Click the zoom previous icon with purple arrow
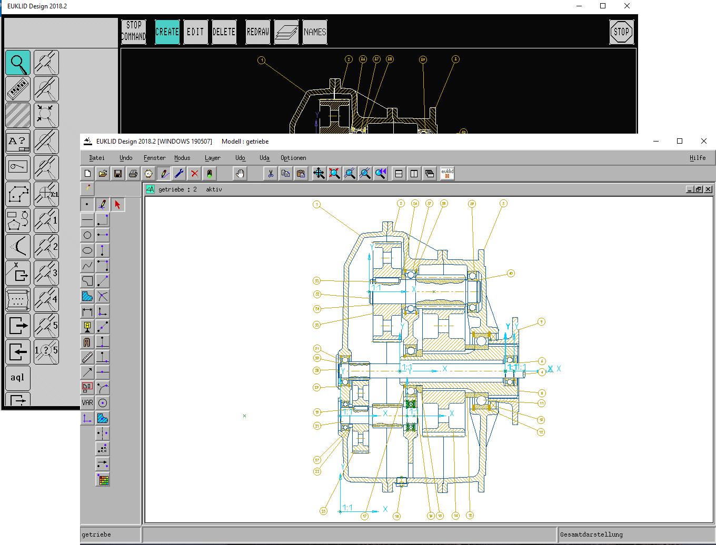This screenshot has width=716, height=545. pyautogui.click(x=380, y=174)
